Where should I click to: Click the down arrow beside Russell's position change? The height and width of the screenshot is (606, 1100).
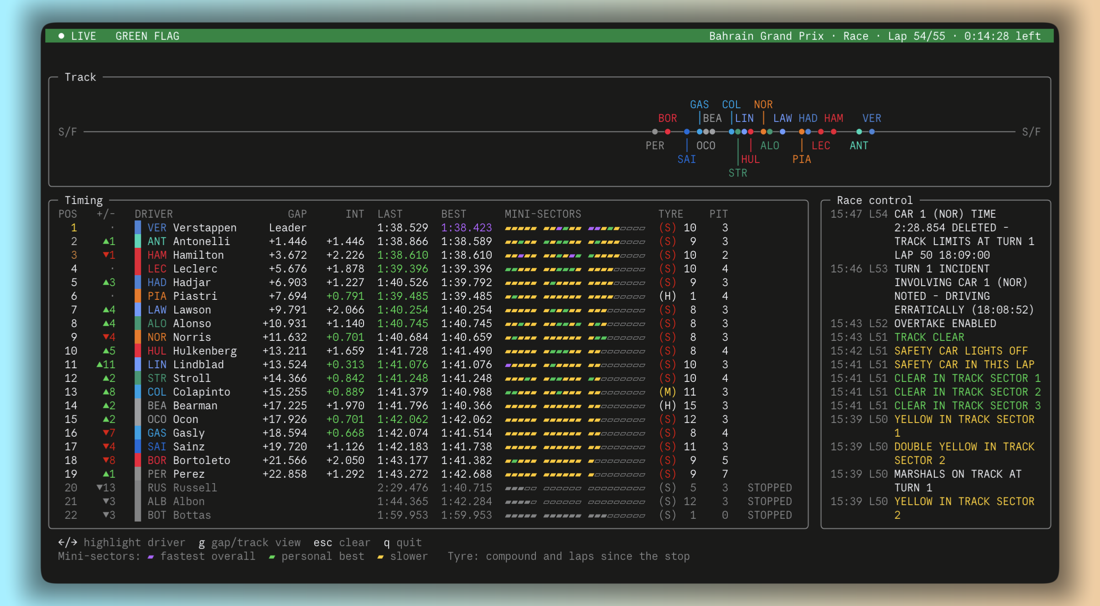(x=99, y=488)
